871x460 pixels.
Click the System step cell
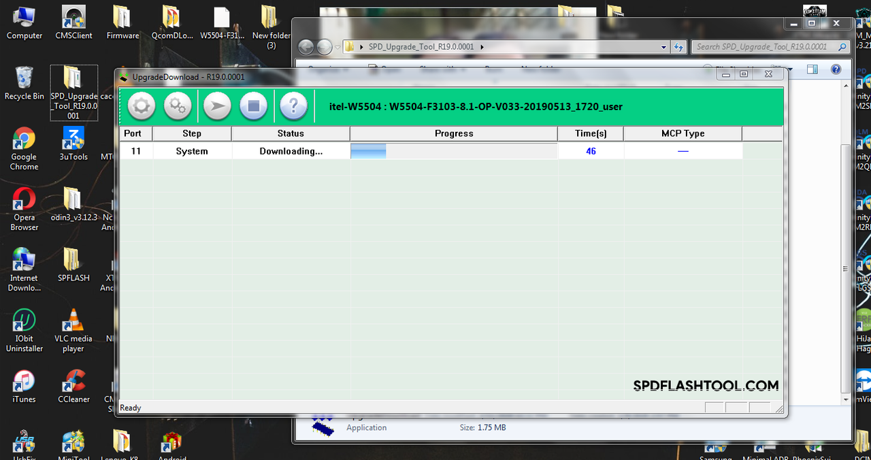(x=192, y=151)
